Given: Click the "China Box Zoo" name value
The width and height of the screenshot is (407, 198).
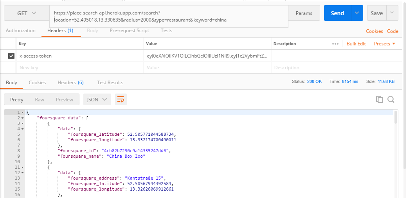Looking at the screenshot, I should (x=126, y=156).
